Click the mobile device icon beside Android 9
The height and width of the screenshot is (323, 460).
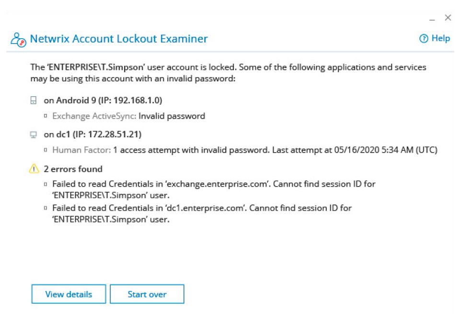34,100
